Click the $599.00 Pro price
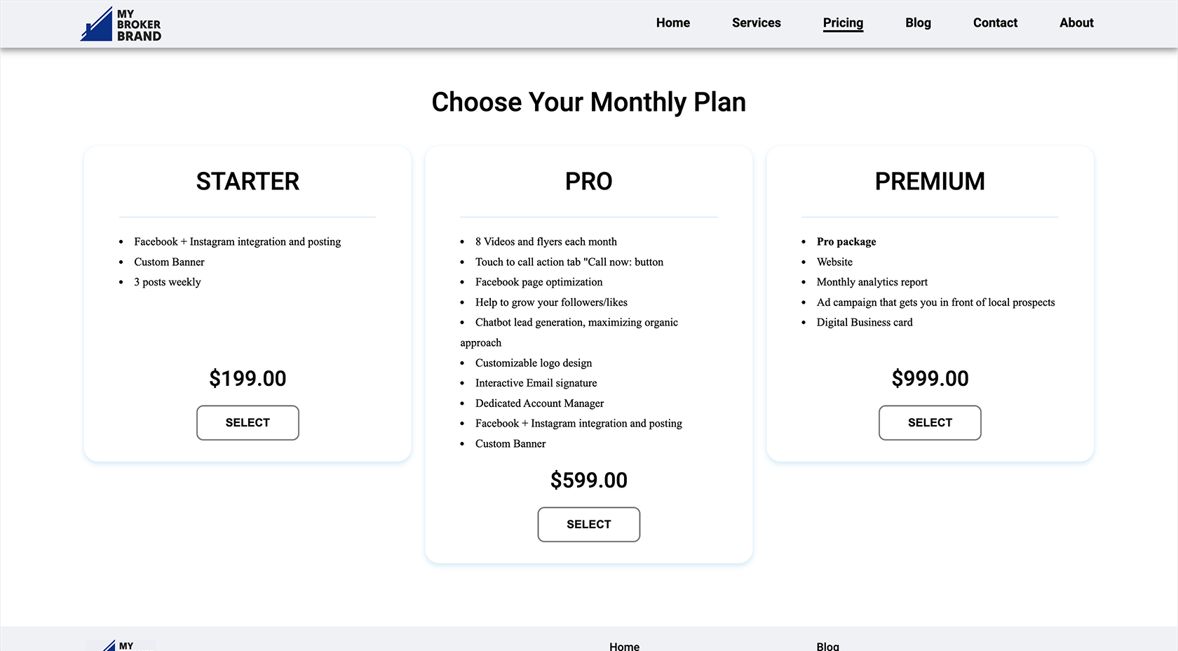Screen dimensions: 1178x651 coord(588,481)
